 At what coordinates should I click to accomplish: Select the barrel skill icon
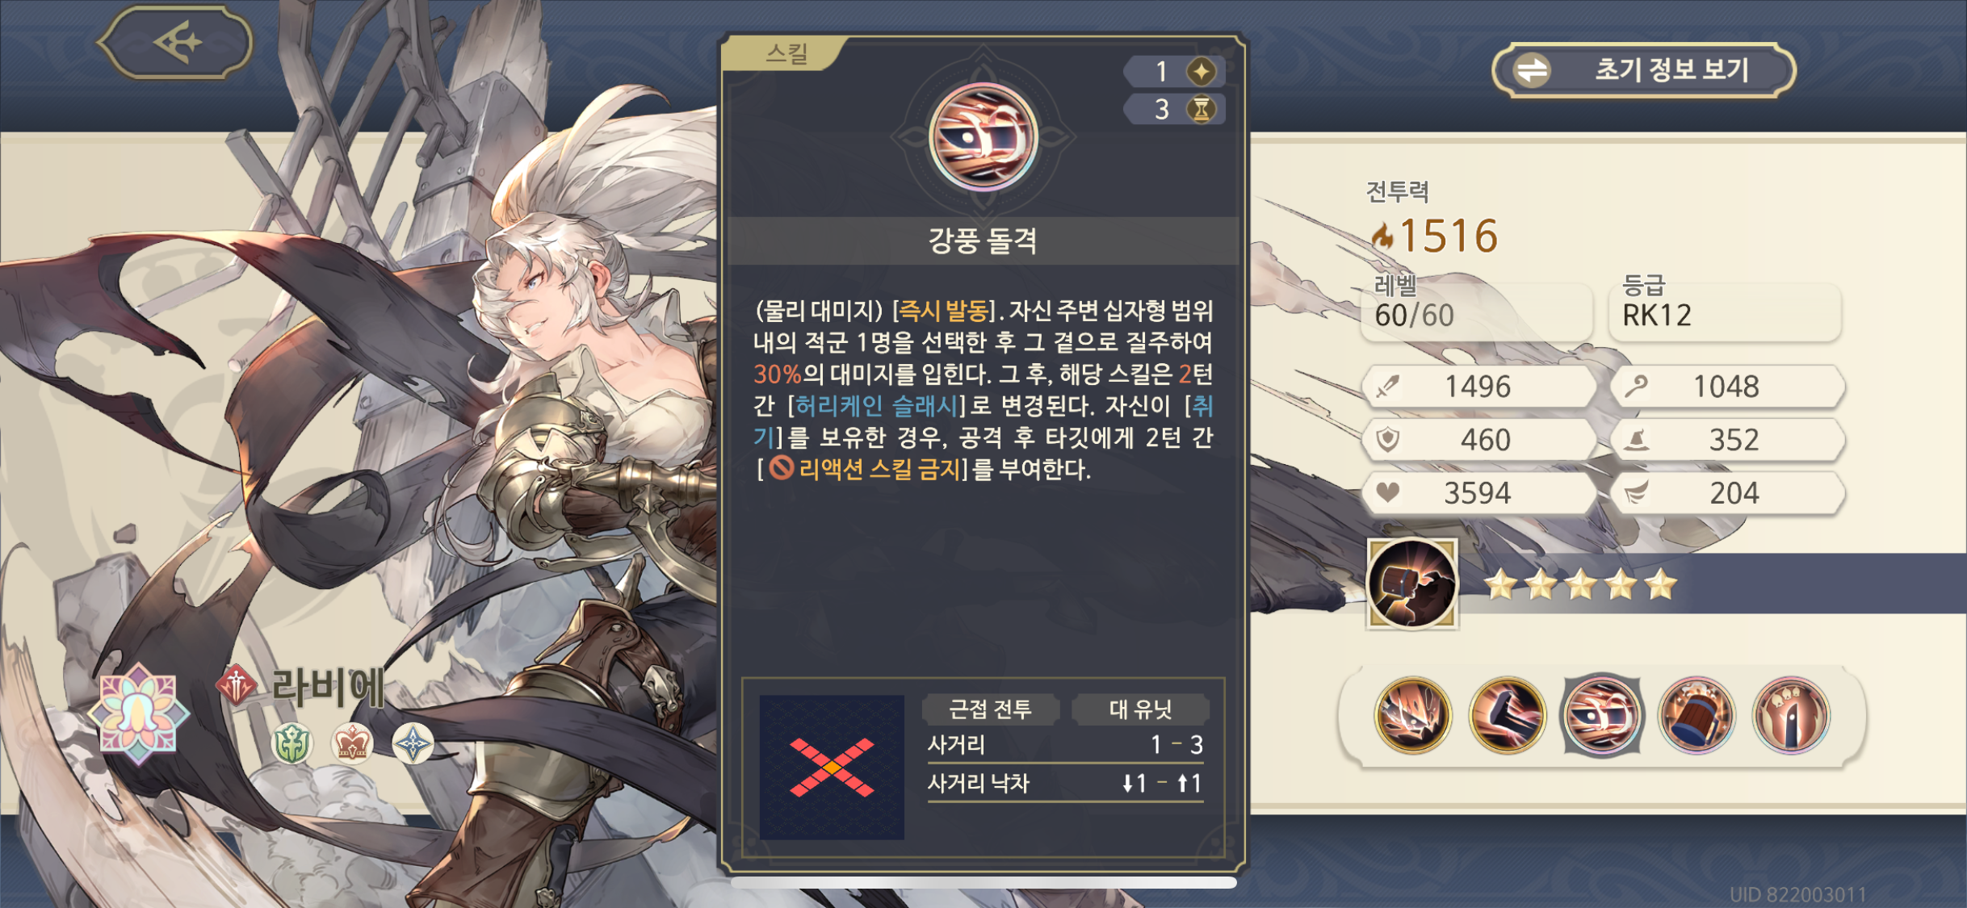[x=1696, y=715]
